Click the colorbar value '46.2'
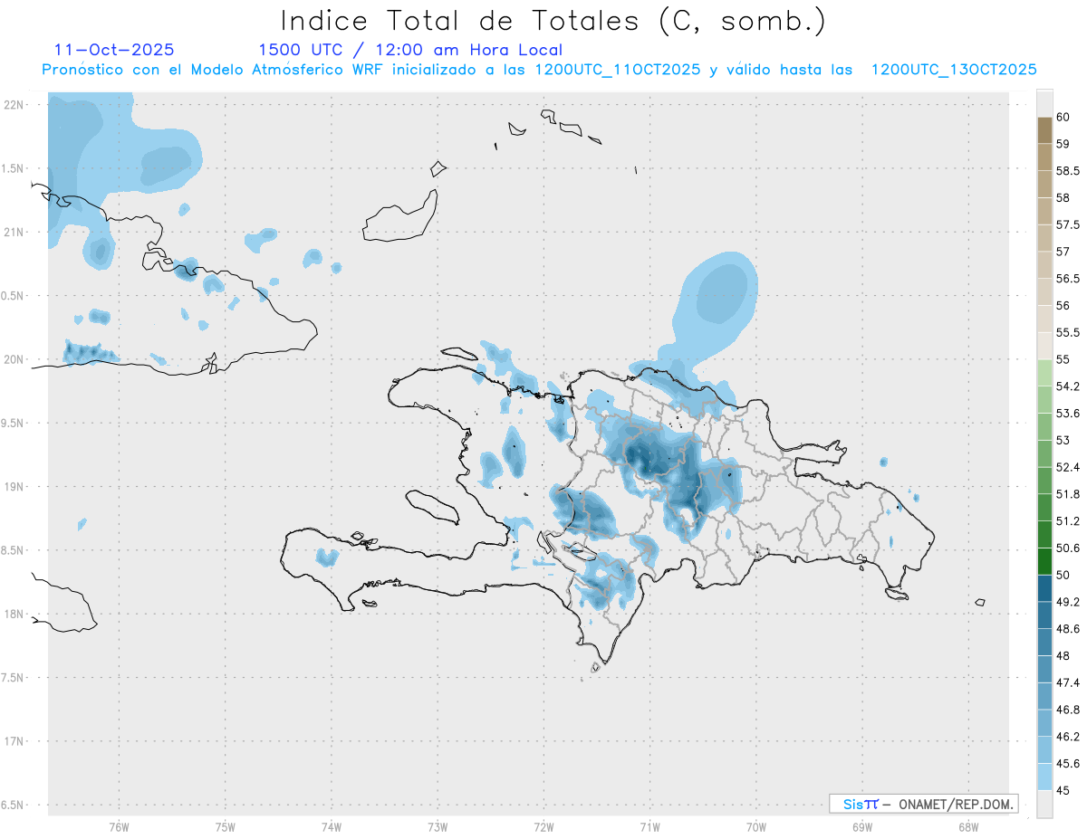Screen dimensions: 1087x839 [1068, 737]
